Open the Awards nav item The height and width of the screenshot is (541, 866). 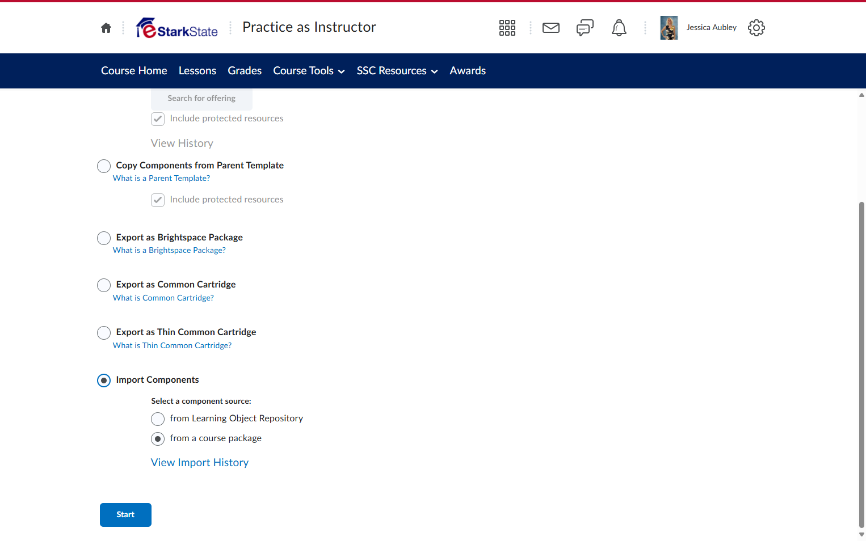tap(468, 71)
